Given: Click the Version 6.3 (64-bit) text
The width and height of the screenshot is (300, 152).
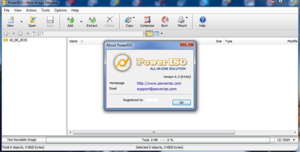Looking at the screenshot, I should click(x=177, y=77).
